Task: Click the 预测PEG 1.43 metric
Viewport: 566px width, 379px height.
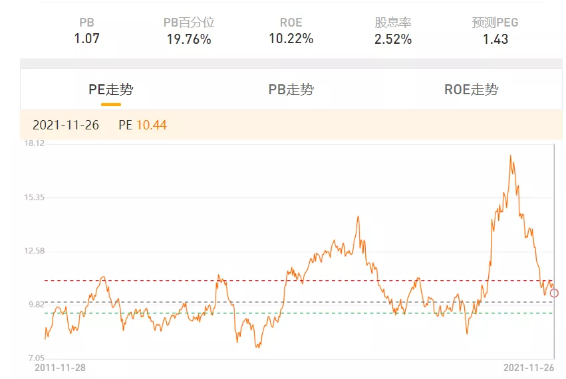Action: pos(495,38)
